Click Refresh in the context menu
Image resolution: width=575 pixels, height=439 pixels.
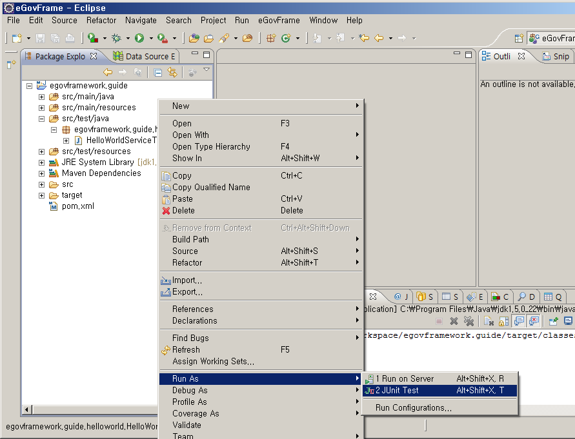186,349
